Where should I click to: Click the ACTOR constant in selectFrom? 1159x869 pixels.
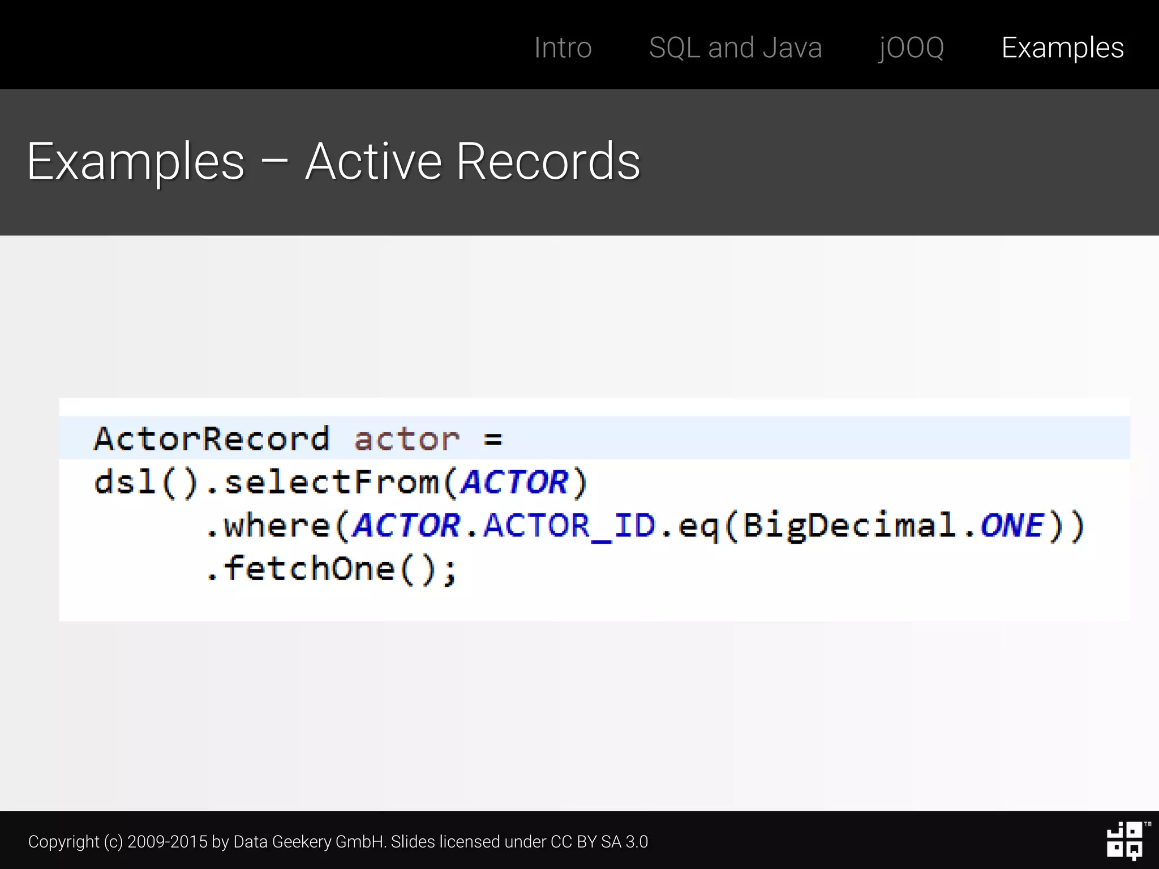click(514, 483)
